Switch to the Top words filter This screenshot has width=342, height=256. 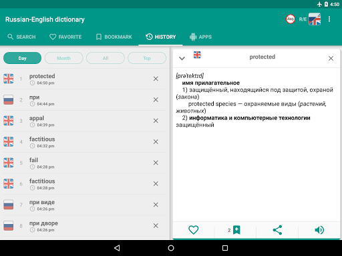pyautogui.click(x=147, y=58)
